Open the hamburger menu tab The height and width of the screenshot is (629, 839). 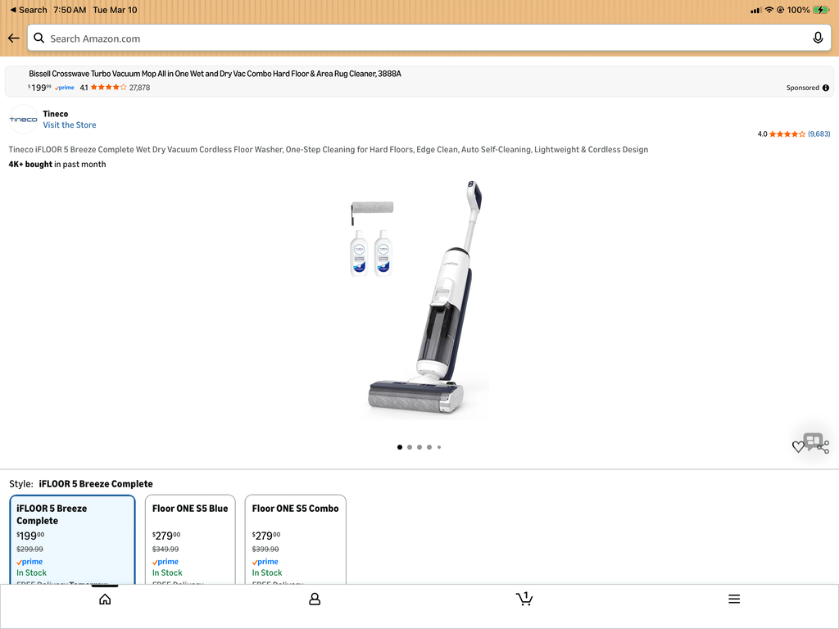[x=734, y=599]
